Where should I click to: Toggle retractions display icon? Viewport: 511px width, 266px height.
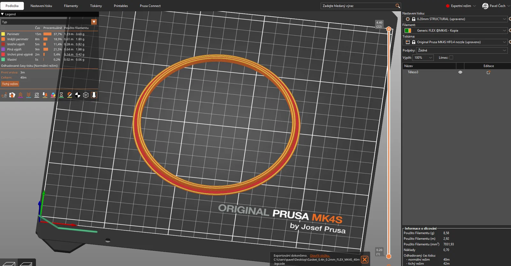[x=20, y=95]
